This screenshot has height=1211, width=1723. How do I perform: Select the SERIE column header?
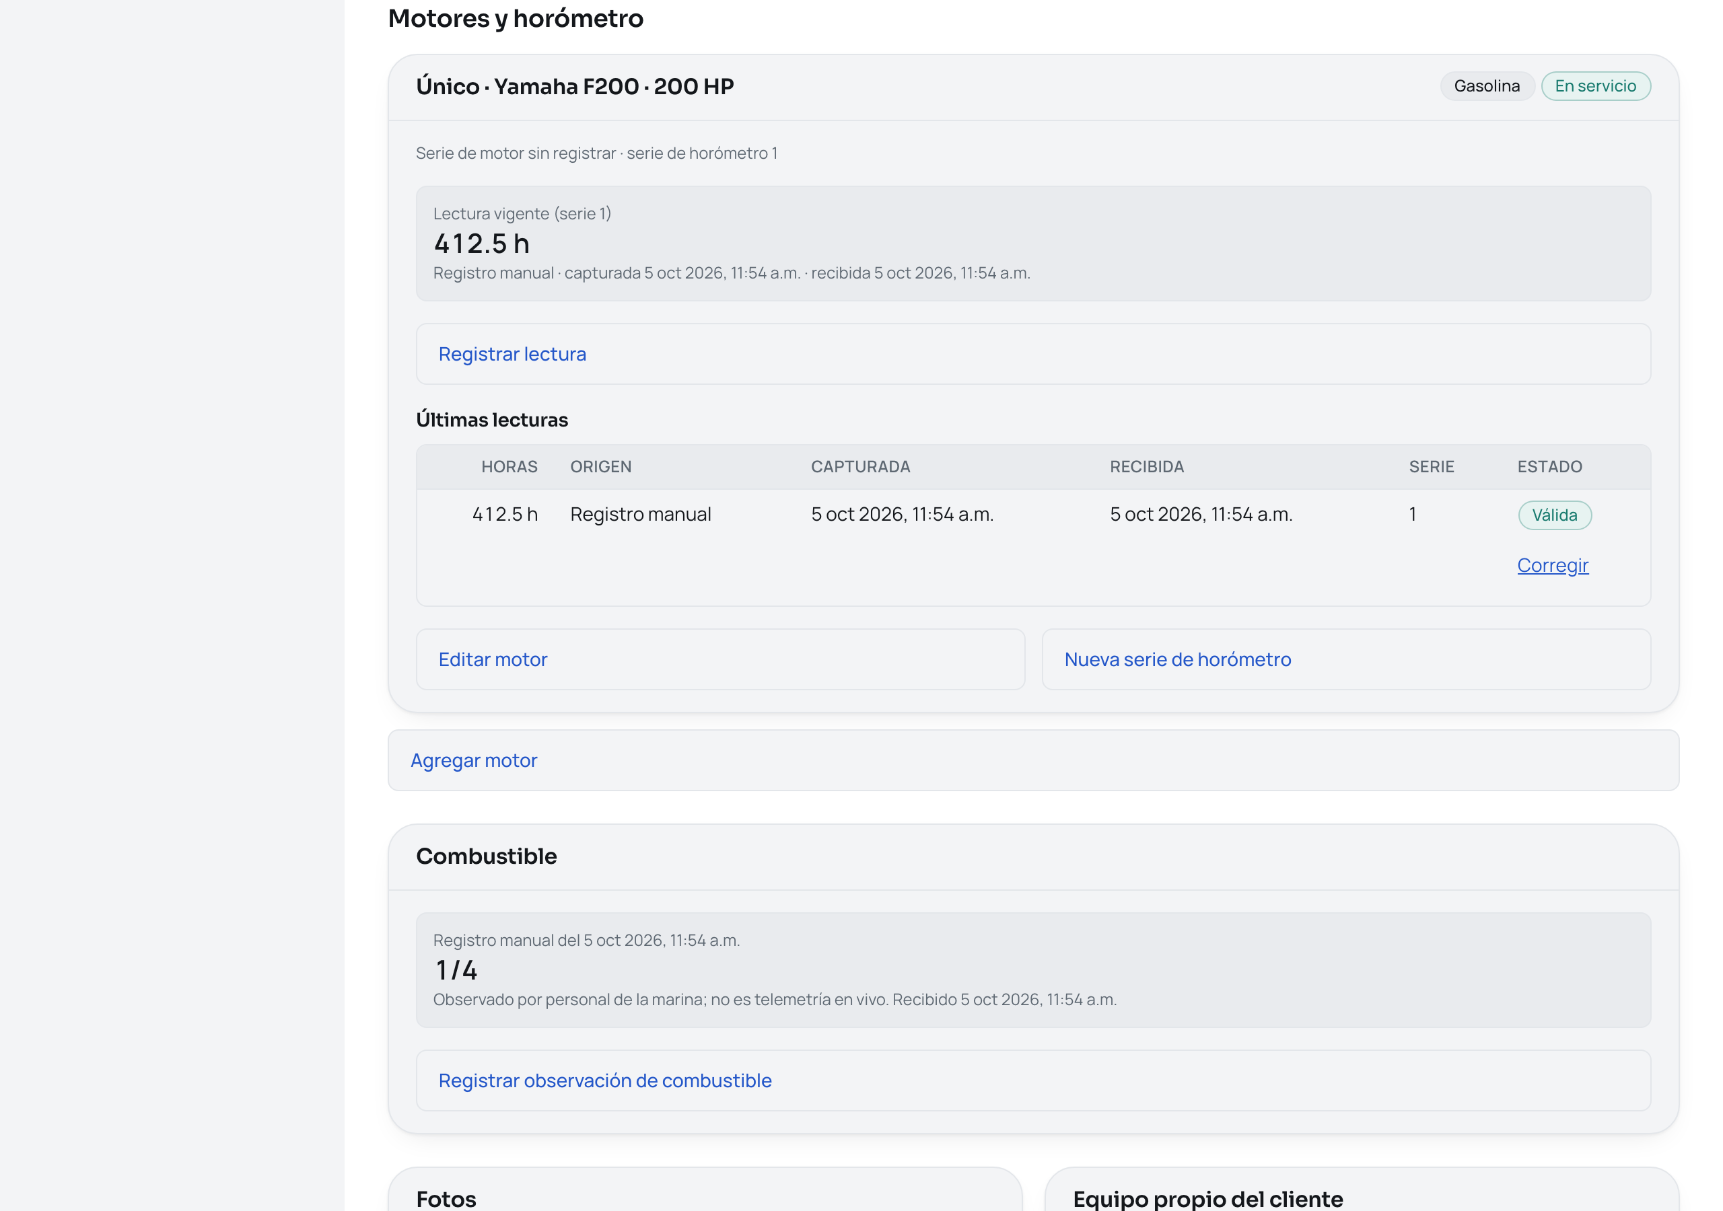click(1430, 467)
